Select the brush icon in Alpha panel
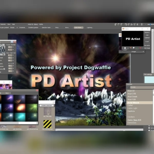154x154 pixels. tap(131, 48)
